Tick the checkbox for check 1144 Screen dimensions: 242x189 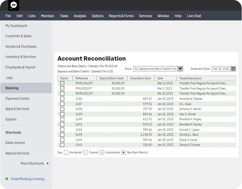62,140
